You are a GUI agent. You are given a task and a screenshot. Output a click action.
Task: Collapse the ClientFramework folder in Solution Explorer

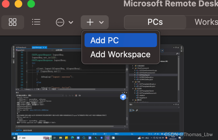133,68
